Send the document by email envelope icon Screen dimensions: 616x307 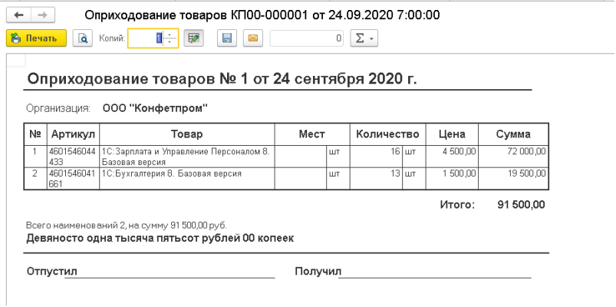[253, 38]
